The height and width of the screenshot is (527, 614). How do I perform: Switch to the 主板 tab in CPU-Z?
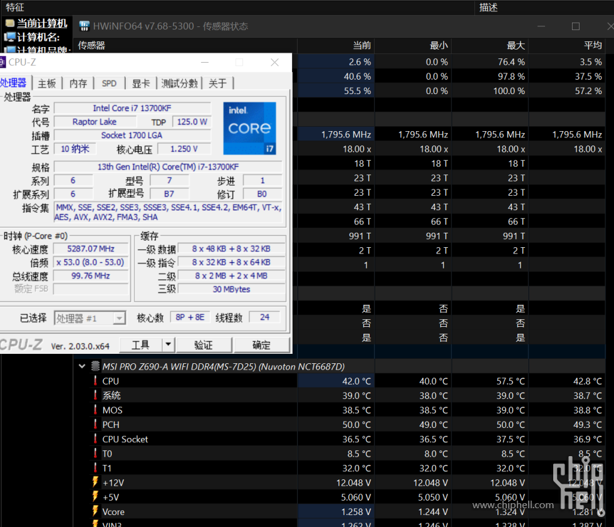(47, 83)
